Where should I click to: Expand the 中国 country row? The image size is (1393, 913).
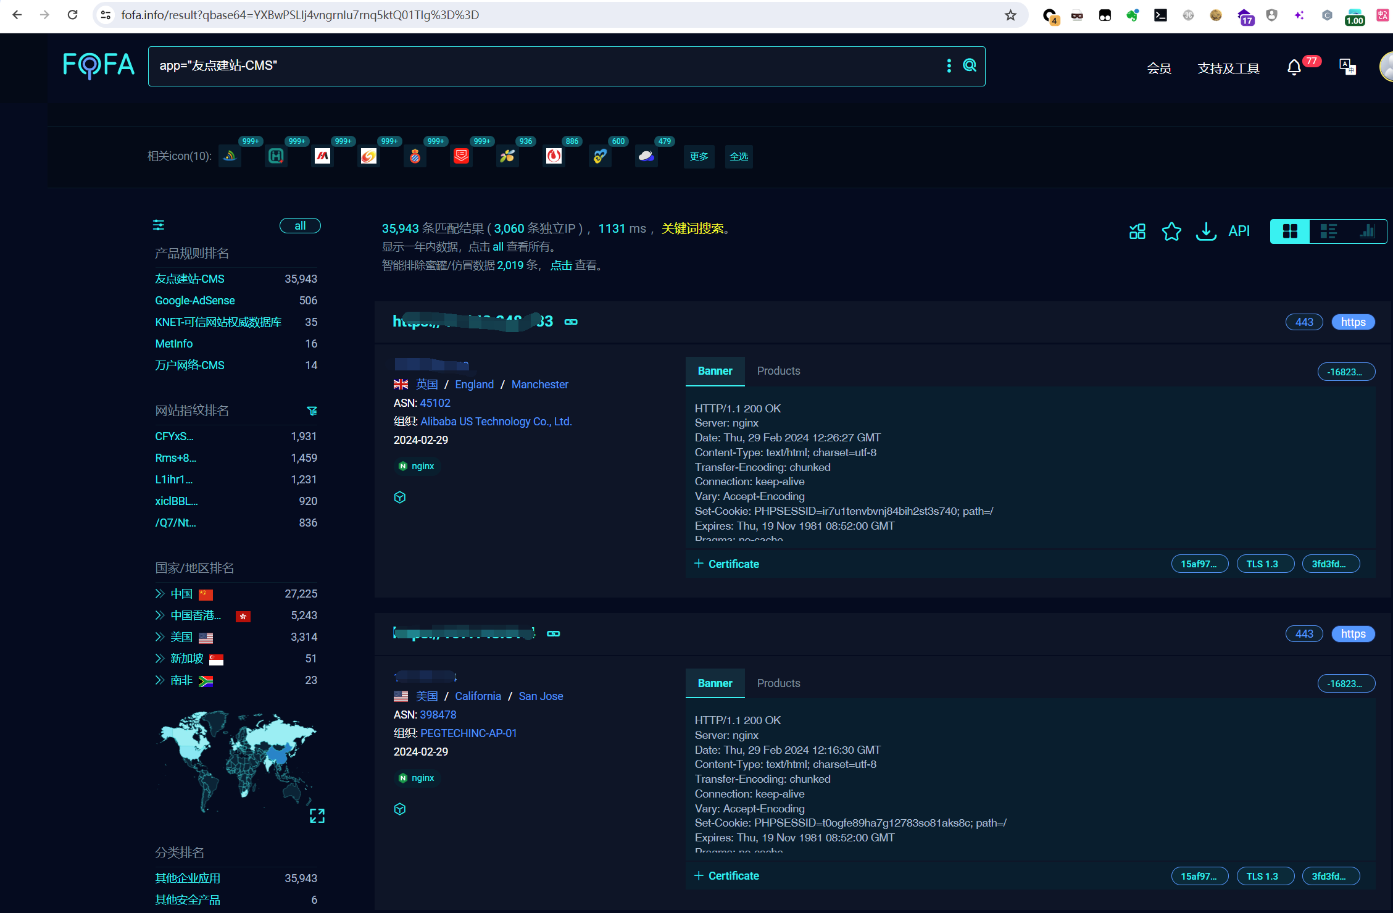[x=160, y=594]
